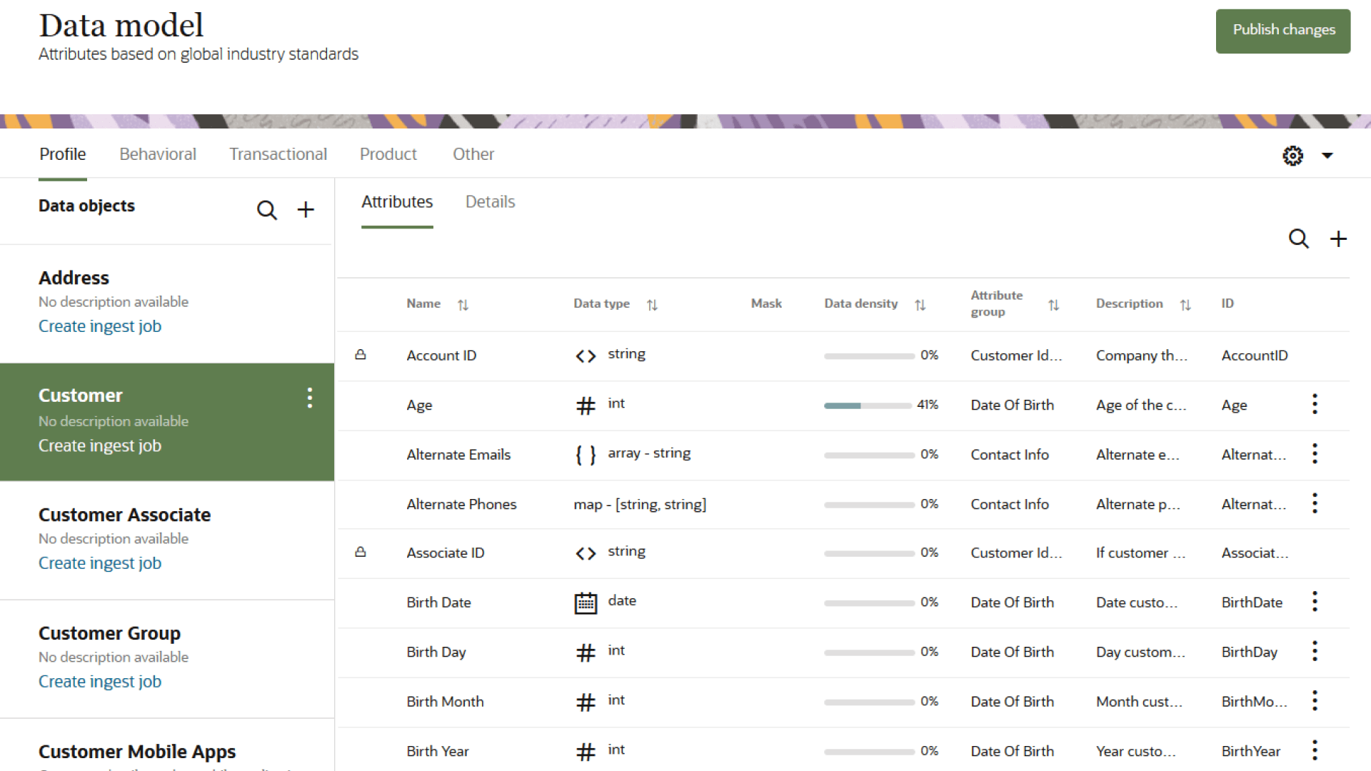
Task: Expand the dropdown arrow beside the gear
Action: point(1327,156)
